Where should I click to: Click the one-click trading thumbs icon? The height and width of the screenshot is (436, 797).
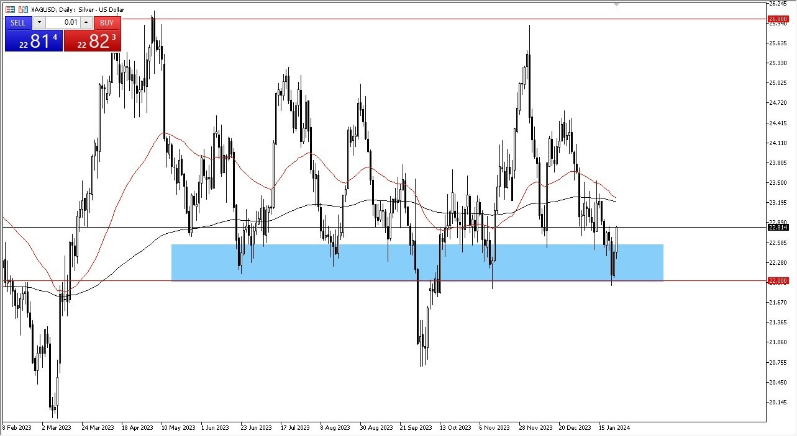(22, 9)
